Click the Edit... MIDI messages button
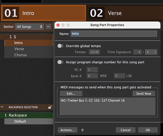 point(71,94)
